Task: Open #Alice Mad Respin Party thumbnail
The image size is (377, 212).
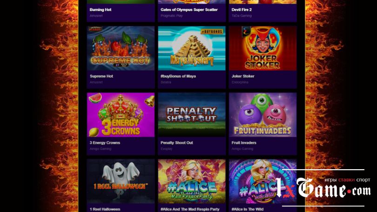Action: (192, 181)
